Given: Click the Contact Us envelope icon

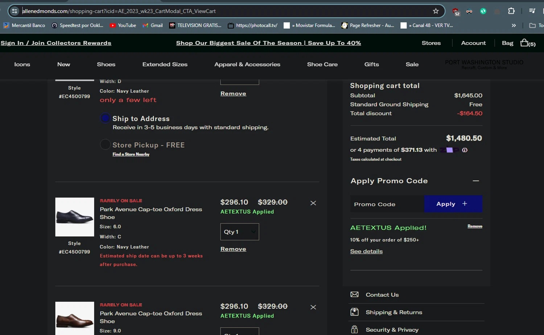Looking at the screenshot, I should (x=354, y=295).
